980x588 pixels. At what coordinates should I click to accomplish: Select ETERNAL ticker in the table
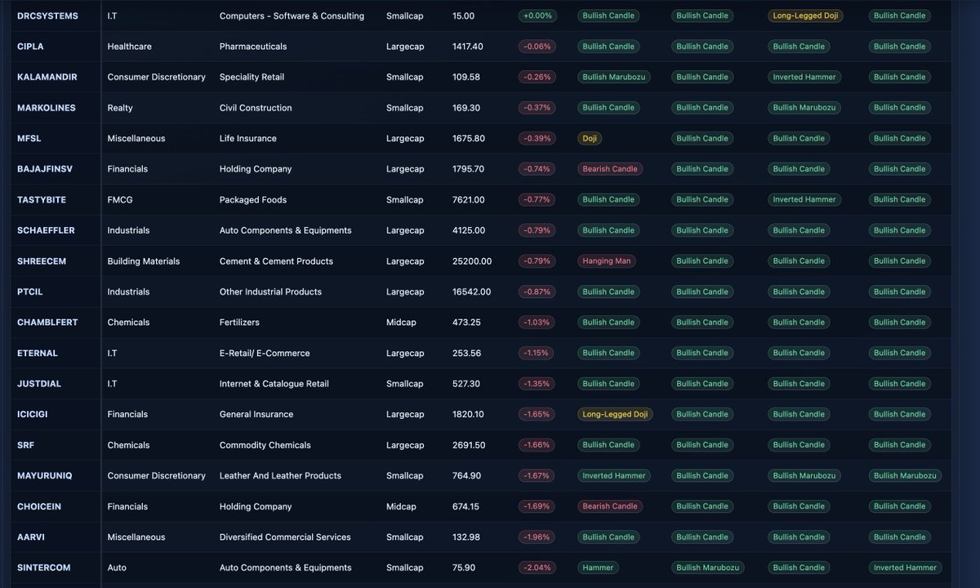(x=38, y=353)
